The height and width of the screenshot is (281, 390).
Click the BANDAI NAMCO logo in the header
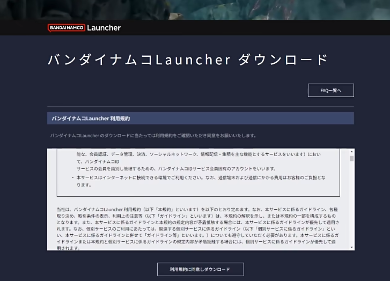coord(66,28)
